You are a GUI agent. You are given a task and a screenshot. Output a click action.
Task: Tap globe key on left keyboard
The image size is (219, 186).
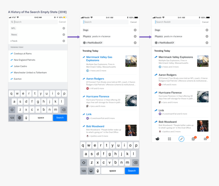tap(20, 118)
